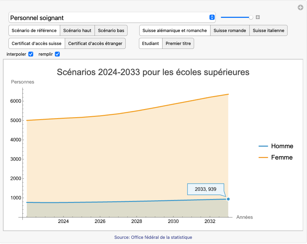Screen dimensions: 307x244
Task: Uncheck the remplir checkbox
Action: (57, 54)
